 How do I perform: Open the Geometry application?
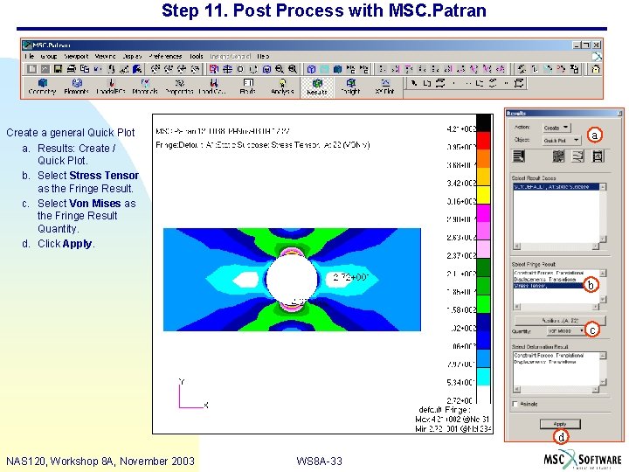pos(42,87)
